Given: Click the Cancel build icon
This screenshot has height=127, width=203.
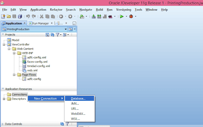Looking at the screenshot, I should click(x=105, y=16).
